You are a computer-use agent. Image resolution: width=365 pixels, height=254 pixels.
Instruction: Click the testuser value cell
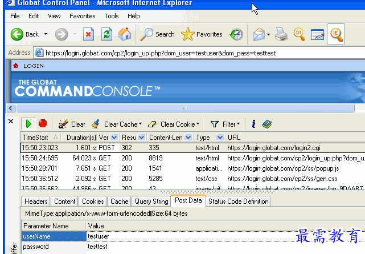(225, 236)
